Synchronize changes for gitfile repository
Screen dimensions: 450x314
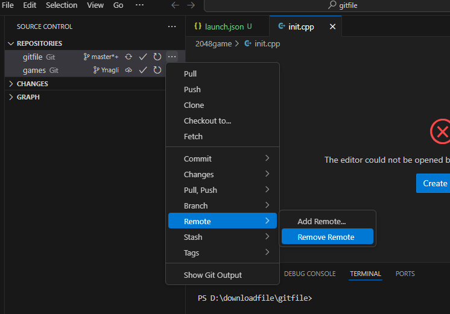[128, 57]
